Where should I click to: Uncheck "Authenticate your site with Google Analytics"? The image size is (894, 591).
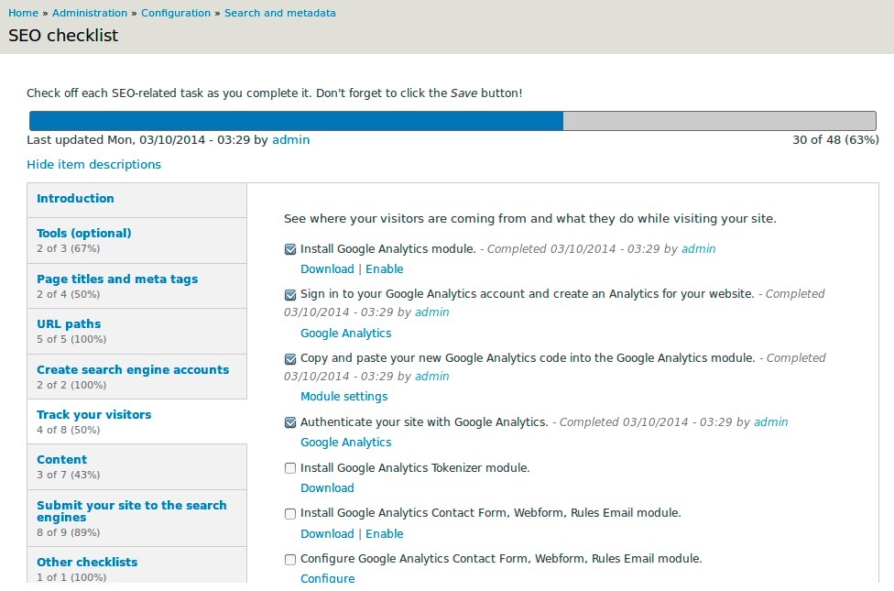click(289, 422)
